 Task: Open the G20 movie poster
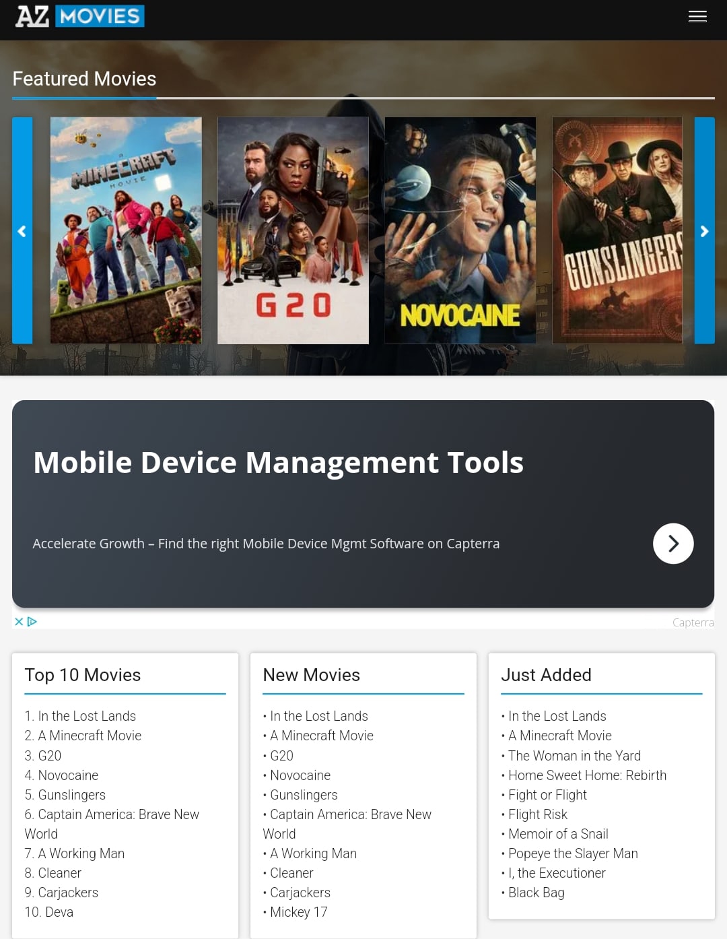tap(293, 230)
